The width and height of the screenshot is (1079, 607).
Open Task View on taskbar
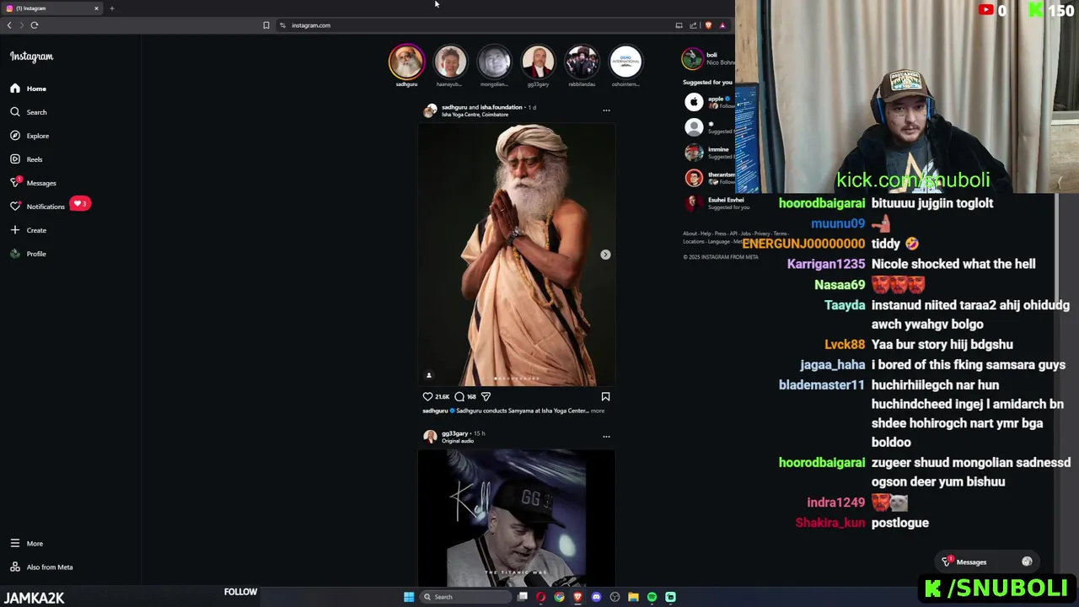[x=523, y=597]
